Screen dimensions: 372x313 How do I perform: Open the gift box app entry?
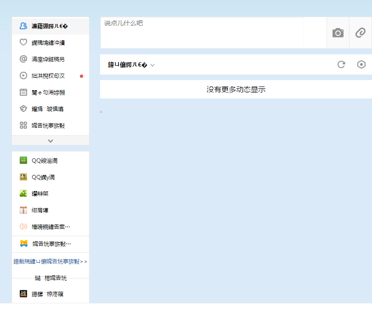[x=51, y=210]
